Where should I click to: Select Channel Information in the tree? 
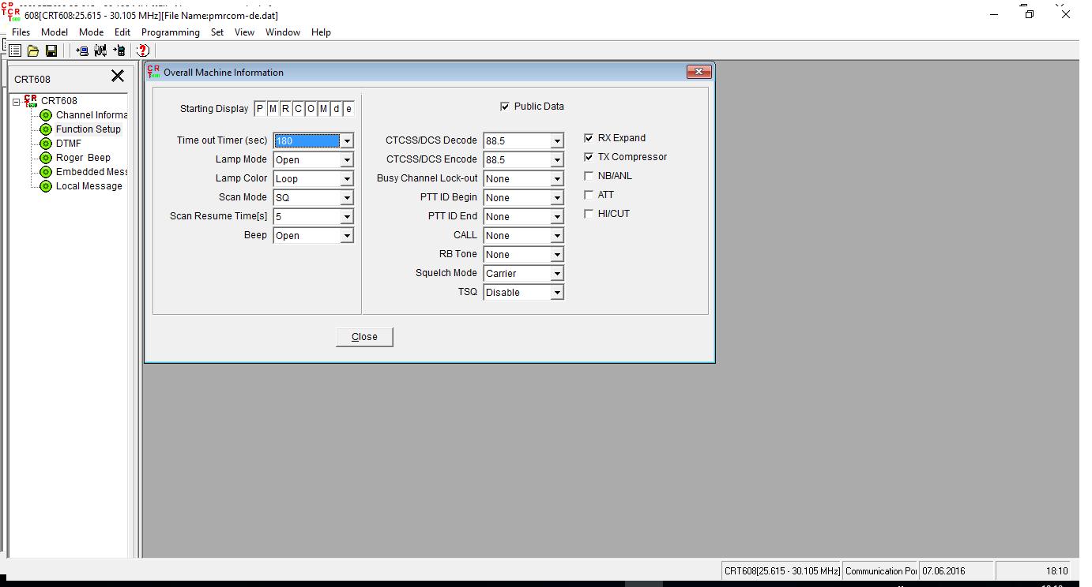pyautogui.click(x=91, y=115)
